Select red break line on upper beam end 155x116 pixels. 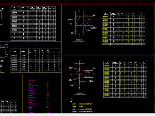point(93,21)
